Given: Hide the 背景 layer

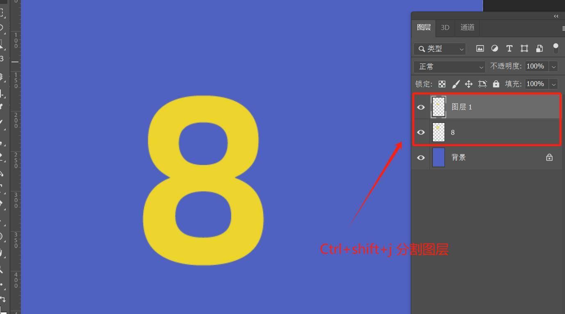Looking at the screenshot, I should pos(421,157).
